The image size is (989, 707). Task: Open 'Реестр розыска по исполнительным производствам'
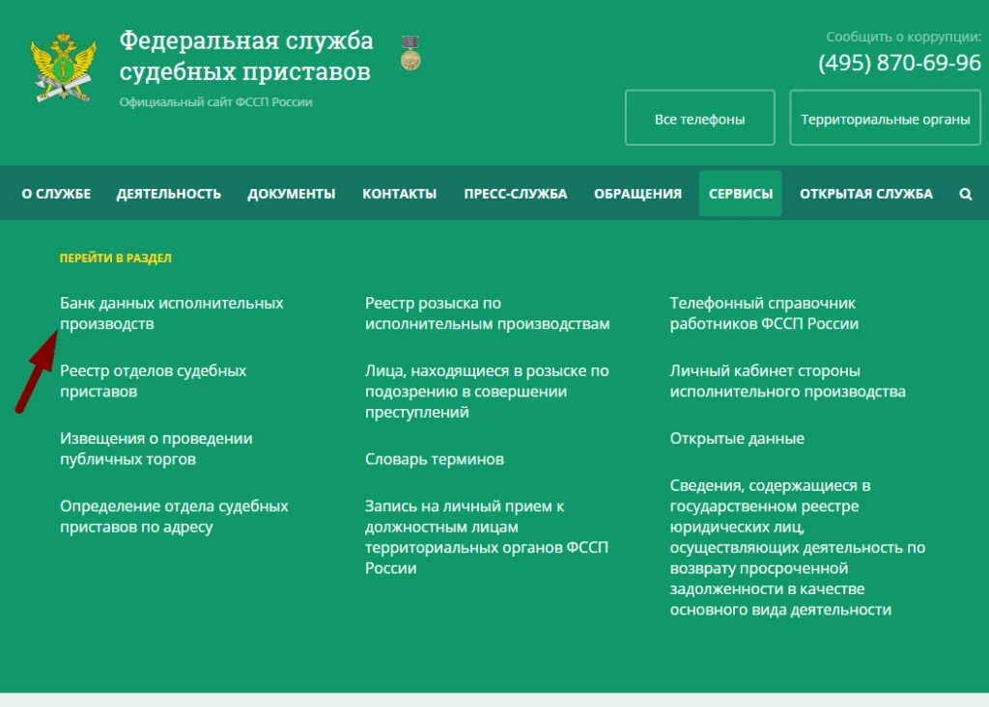487,313
